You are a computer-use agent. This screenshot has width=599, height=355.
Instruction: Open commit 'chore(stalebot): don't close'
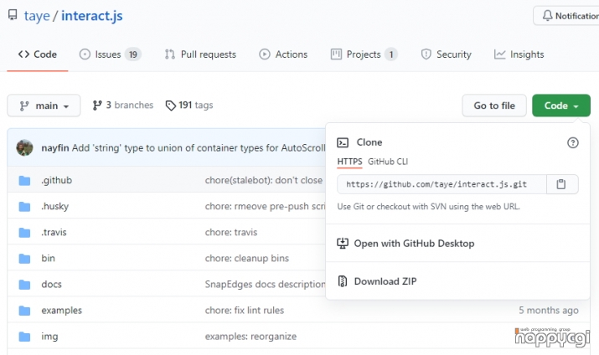(x=264, y=180)
